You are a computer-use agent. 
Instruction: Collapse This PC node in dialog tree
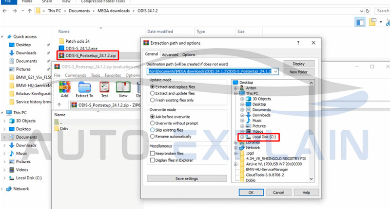coord(235,93)
